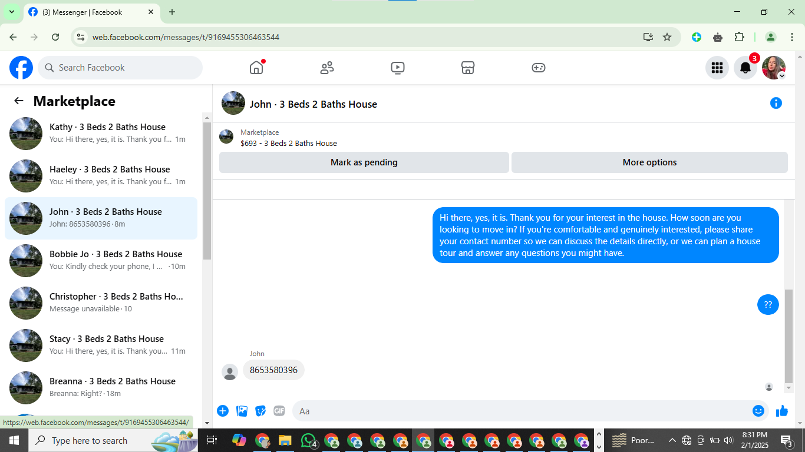Open Windows Start menu
The width and height of the screenshot is (805, 452).
pyautogui.click(x=14, y=440)
